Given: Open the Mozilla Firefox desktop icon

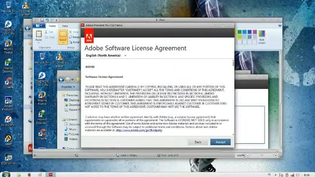Looking at the screenshot, I should click(8, 47).
